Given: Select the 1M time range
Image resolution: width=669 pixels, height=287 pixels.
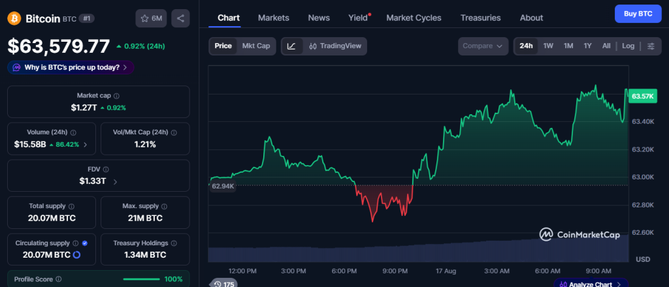Looking at the screenshot, I should [x=568, y=46].
